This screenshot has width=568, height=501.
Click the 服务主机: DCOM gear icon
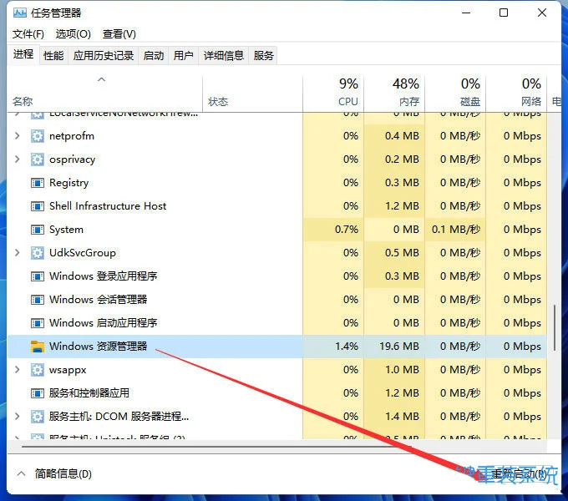(x=38, y=417)
